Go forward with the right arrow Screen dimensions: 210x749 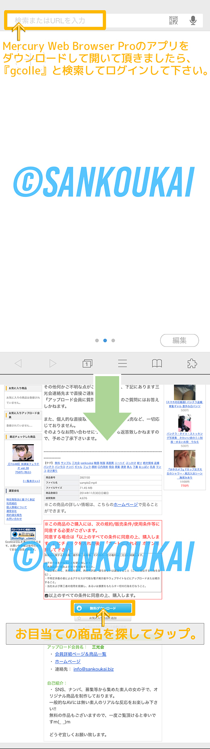(x=52, y=363)
